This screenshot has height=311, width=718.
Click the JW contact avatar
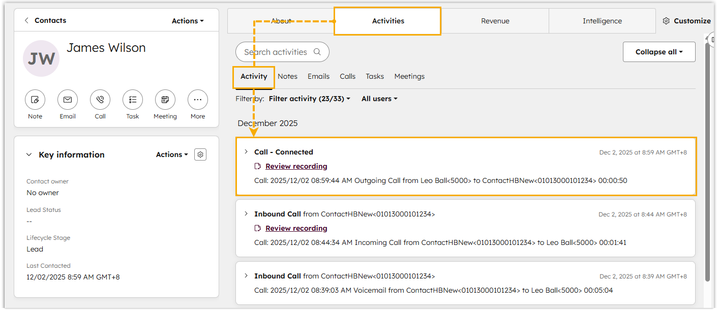click(41, 58)
